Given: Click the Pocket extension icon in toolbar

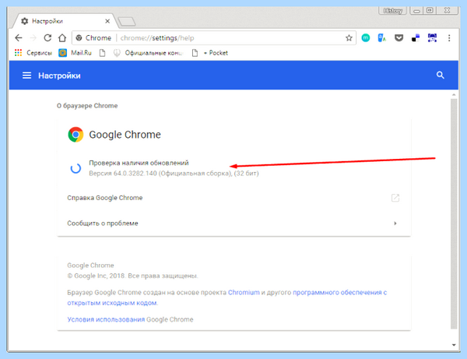Looking at the screenshot, I should pyautogui.click(x=399, y=38).
